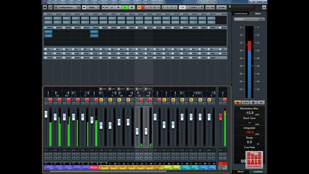Click the go-to-start transport button
309x174 pixels.
103,7
